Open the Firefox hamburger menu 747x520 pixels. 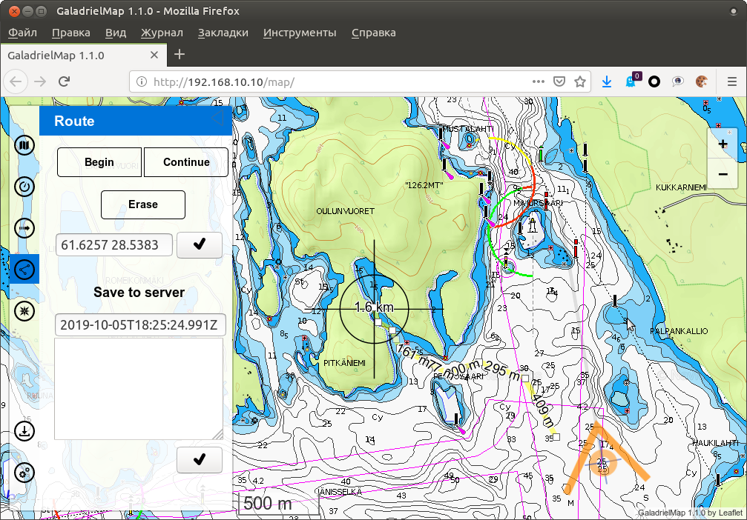pos(732,81)
